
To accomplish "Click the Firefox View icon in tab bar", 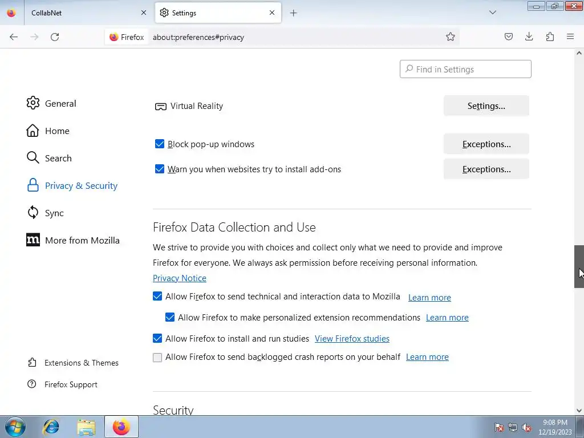I will click(11, 13).
